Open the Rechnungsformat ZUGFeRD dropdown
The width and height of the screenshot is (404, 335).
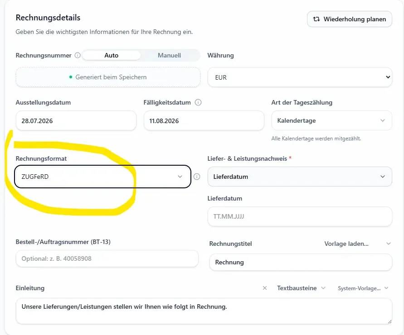click(x=102, y=177)
